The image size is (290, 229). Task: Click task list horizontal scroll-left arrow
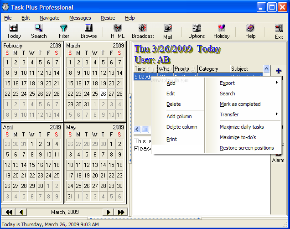(x=137, y=129)
